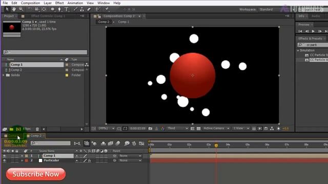The width and height of the screenshot is (328, 184).
Task: Click the Subscribe Now button
Action: coord(36,174)
